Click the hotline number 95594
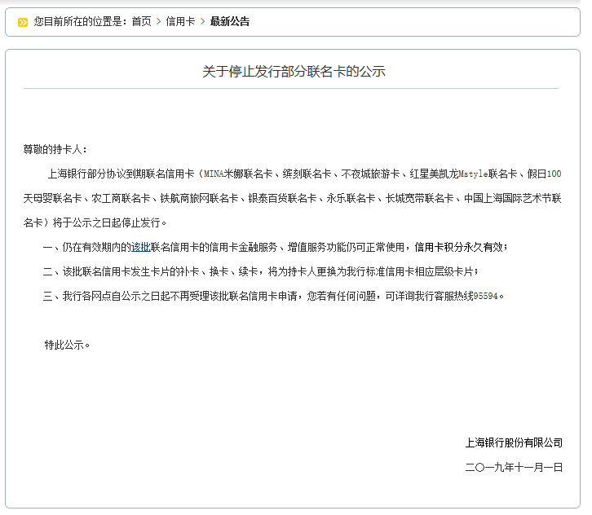This screenshot has height=515, width=592. pos(486,296)
